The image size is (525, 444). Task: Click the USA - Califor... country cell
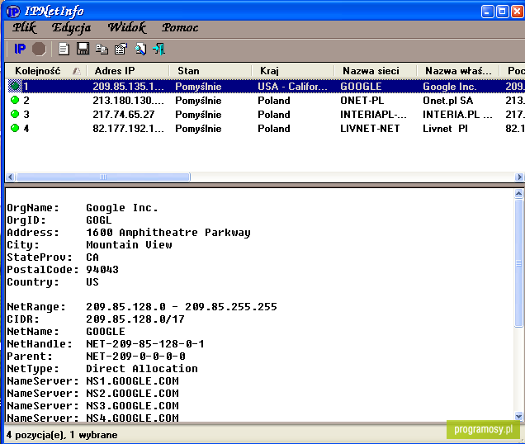292,87
